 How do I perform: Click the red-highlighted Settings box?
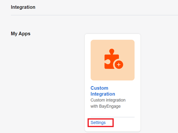(101, 123)
